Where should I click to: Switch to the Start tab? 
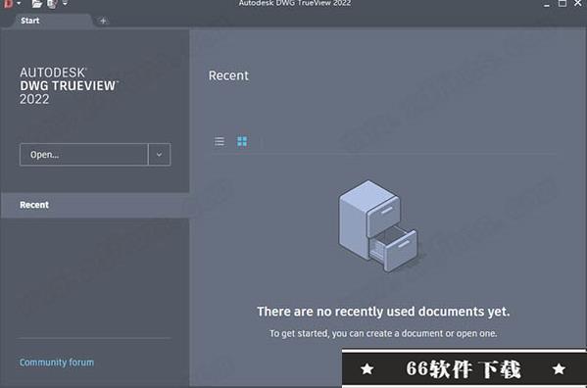[x=30, y=21]
